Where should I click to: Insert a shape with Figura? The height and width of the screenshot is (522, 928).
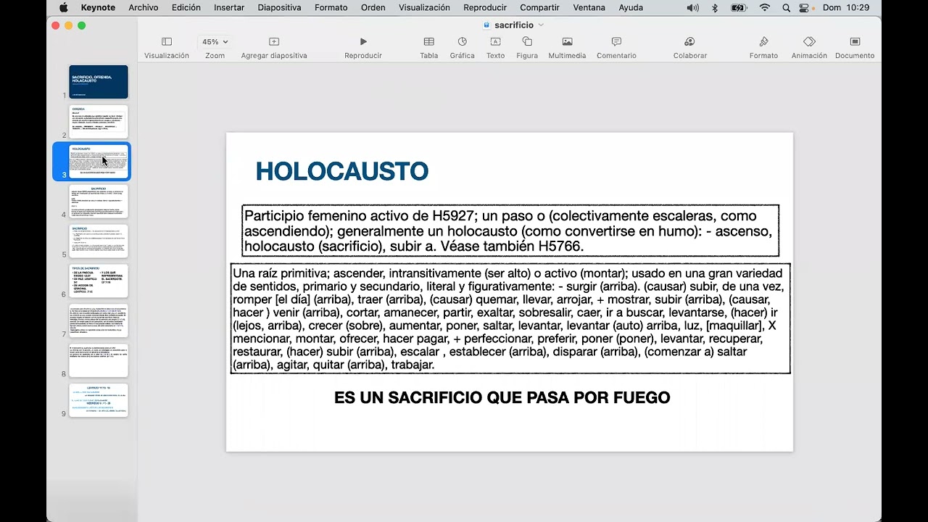point(527,48)
